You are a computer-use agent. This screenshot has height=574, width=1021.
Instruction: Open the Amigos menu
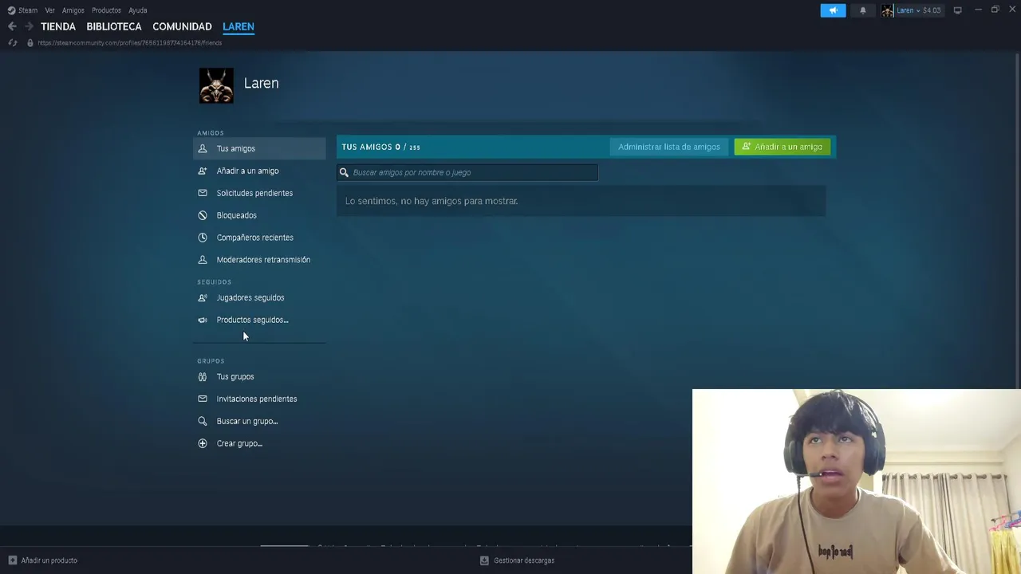click(73, 10)
